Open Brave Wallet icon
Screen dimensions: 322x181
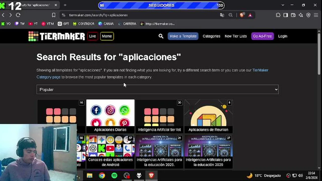[293, 15]
